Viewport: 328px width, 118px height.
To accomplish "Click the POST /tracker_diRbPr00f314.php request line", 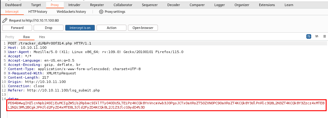I will [x=49, y=43].
